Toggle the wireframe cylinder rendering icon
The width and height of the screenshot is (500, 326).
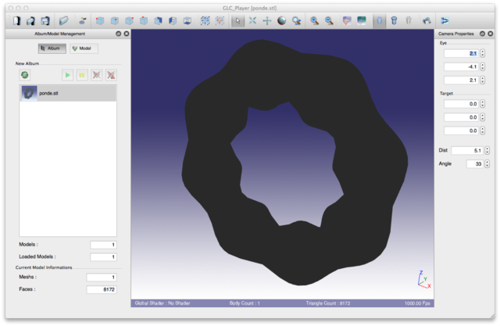409,21
